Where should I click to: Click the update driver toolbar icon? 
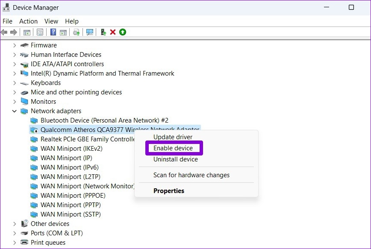click(103, 32)
